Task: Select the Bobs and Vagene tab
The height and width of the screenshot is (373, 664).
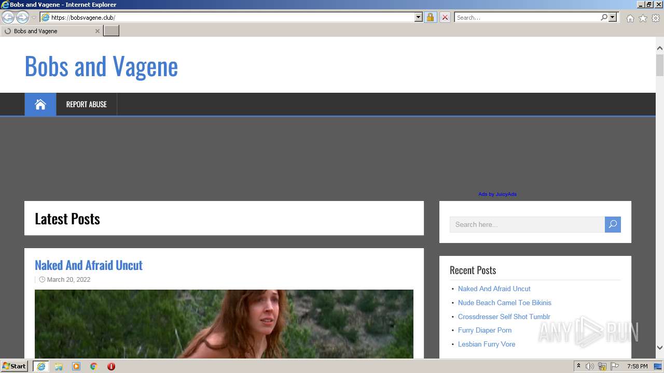Action: (x=51, y=31)
